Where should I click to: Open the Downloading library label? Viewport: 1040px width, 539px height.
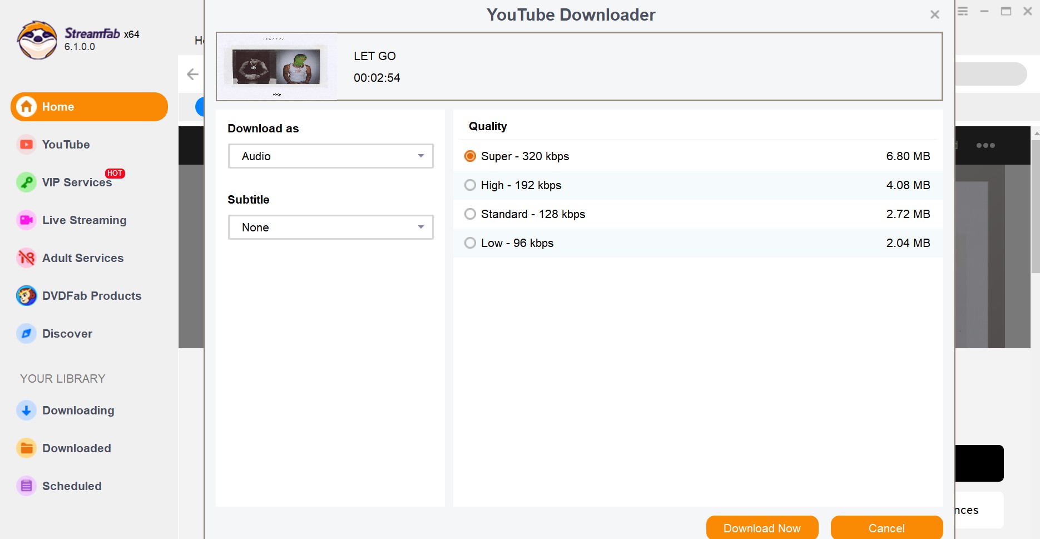pyautogui.click(x=78, y=411)
